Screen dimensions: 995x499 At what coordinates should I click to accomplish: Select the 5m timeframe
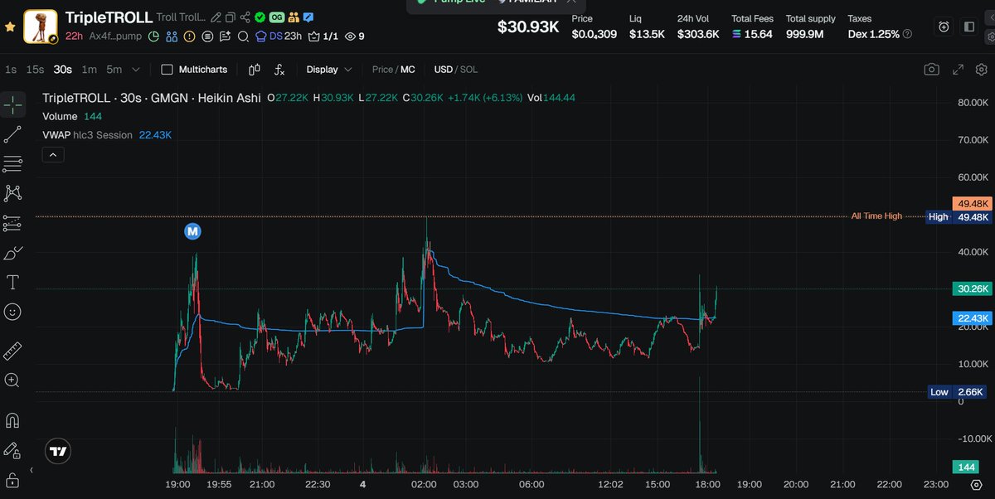coord(114,70)
